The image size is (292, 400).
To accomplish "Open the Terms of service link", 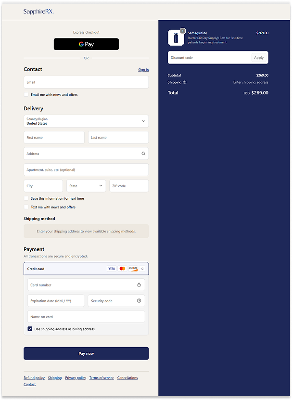I will click(102, 378).
